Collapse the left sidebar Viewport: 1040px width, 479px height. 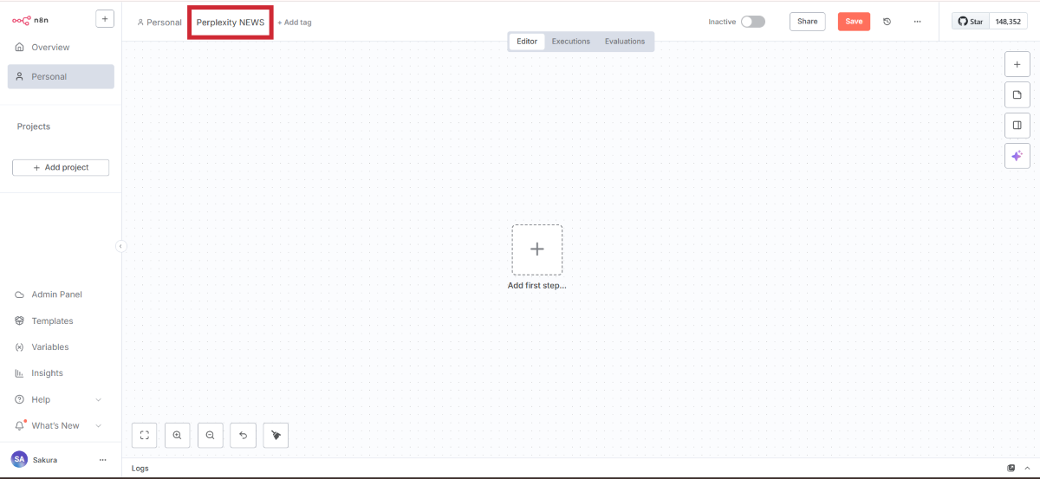pyautogui.click(x=121, y=246)
